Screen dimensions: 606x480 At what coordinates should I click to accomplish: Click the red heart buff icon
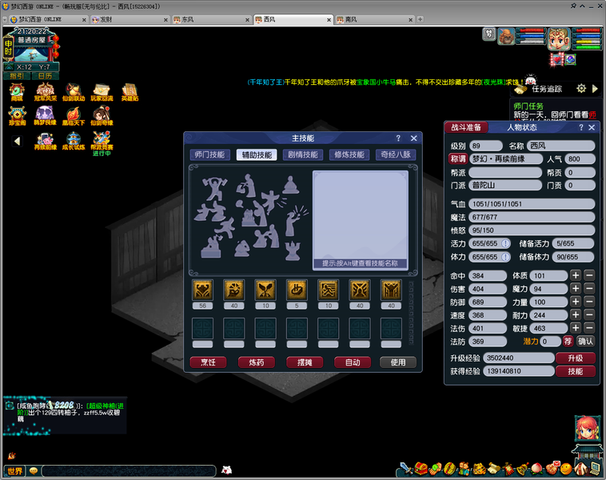(x=557, y=59)
